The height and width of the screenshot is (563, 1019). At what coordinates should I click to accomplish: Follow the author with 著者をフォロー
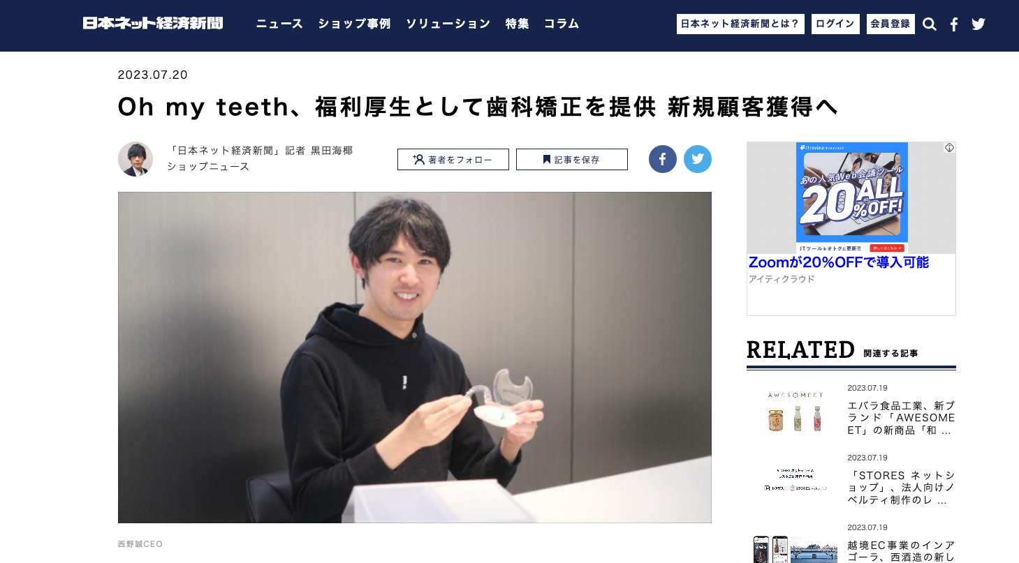pos(453,159)
